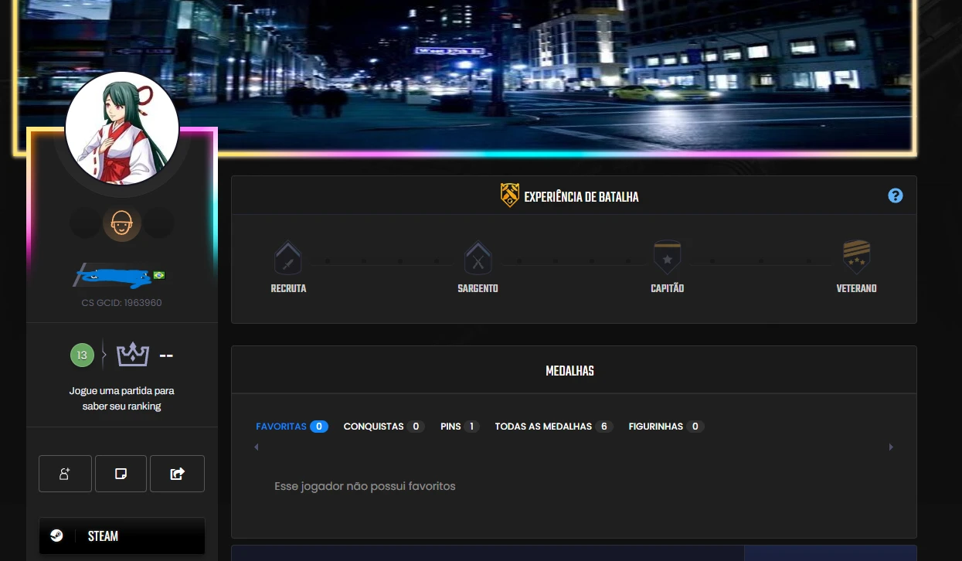
Task: Toggle the left circle slot beside the helmet emoji
Action: (x=83, y=223)
